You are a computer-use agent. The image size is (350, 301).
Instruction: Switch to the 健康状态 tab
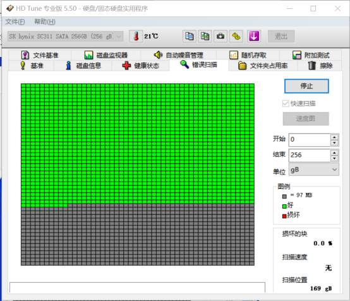click(141, 66)
